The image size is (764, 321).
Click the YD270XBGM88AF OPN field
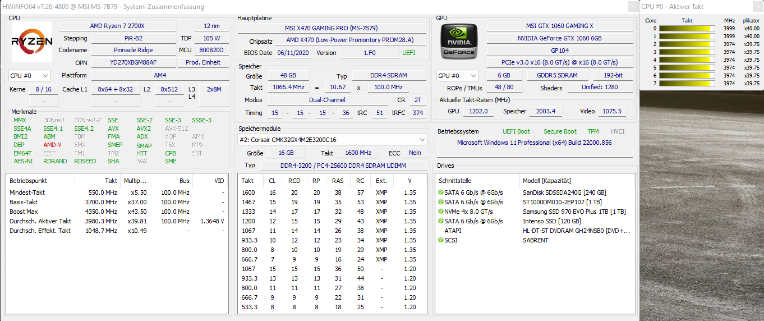134,63
